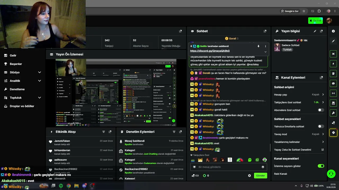Enable Yalnızca Emotlarla sohbet switch

pyautogui.click(x=321, y=126)
